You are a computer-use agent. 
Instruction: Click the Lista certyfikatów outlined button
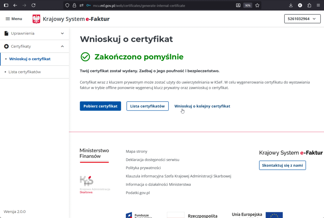coord(147,106)
